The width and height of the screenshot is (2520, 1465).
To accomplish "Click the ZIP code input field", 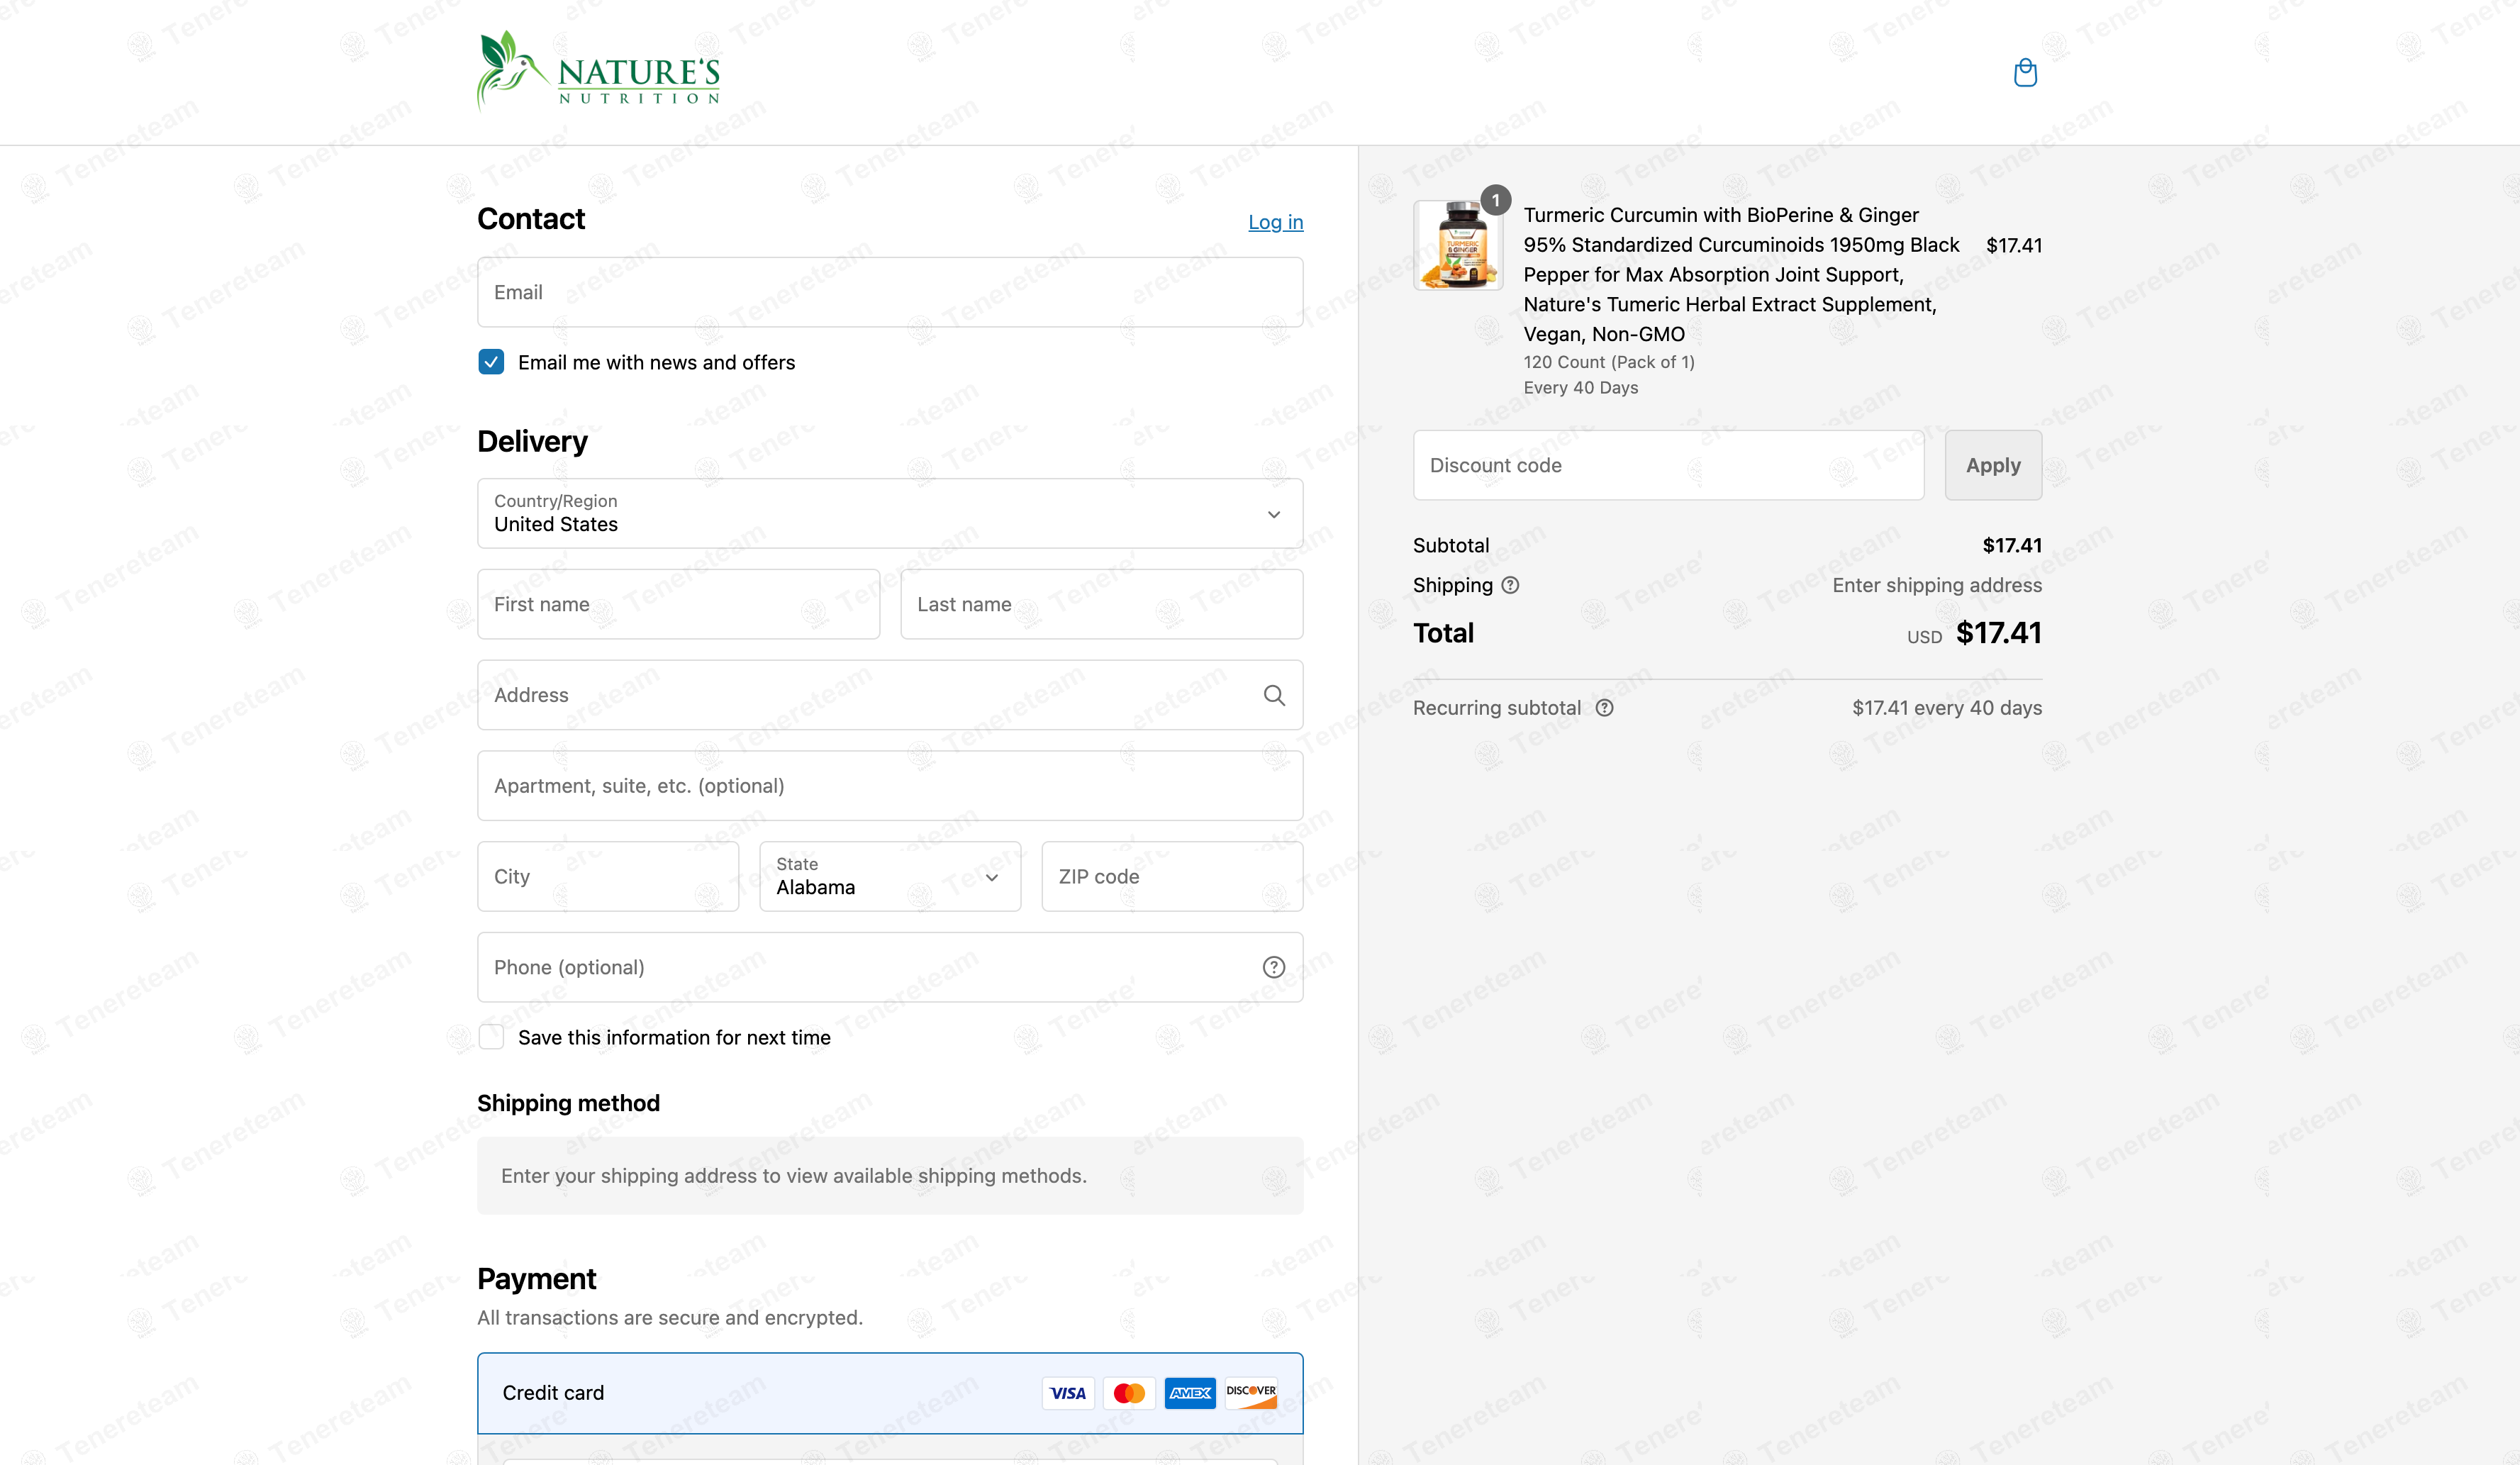I will pos(1171,876).
